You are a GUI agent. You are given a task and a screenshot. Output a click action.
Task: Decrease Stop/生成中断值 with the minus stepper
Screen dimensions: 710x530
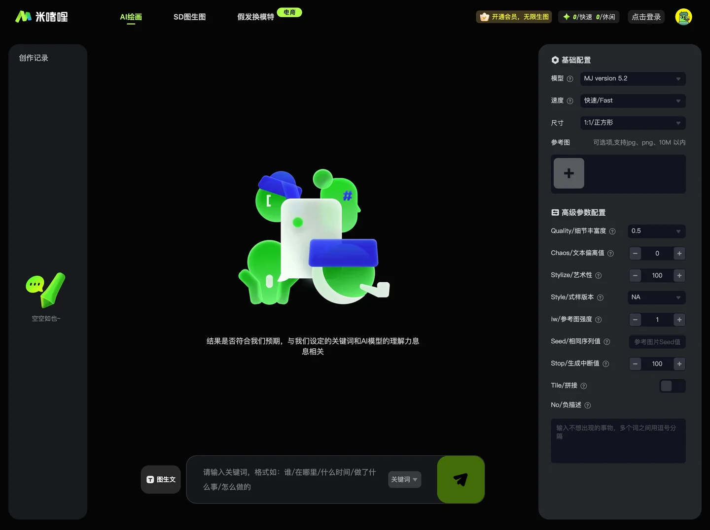pos(635,364)
